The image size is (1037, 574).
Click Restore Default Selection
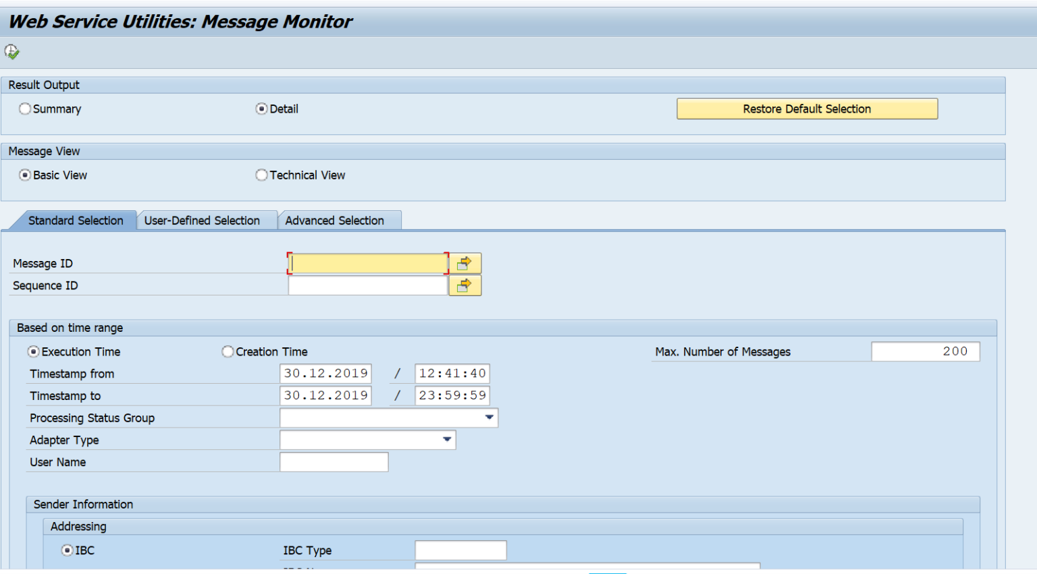807,109
